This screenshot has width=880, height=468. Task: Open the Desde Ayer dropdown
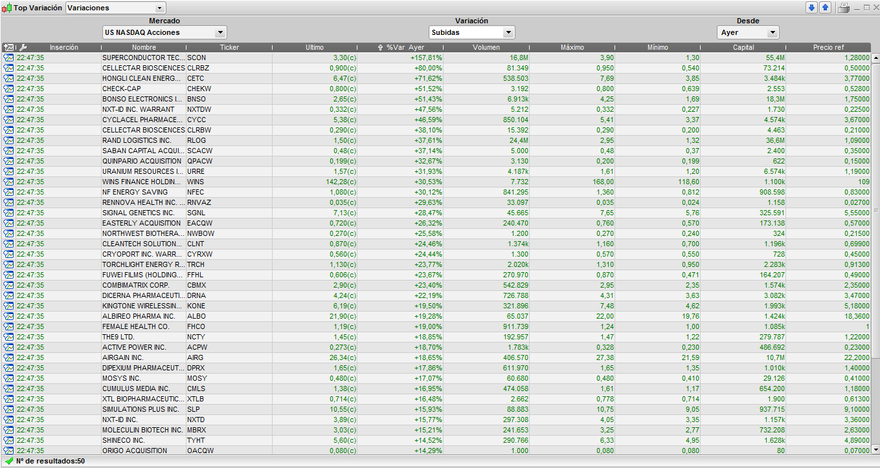click(748, 32)
